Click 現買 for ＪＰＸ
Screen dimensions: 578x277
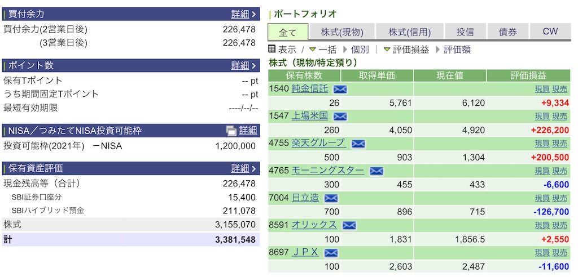(542, 253)
